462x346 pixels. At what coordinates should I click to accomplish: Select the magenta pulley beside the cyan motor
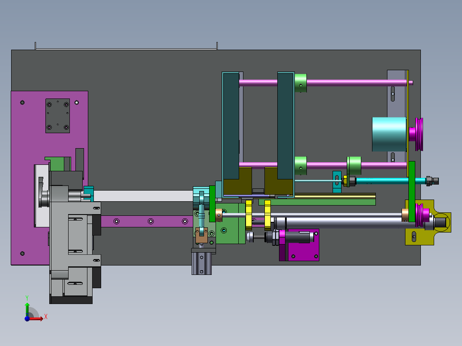pos(419,134)
